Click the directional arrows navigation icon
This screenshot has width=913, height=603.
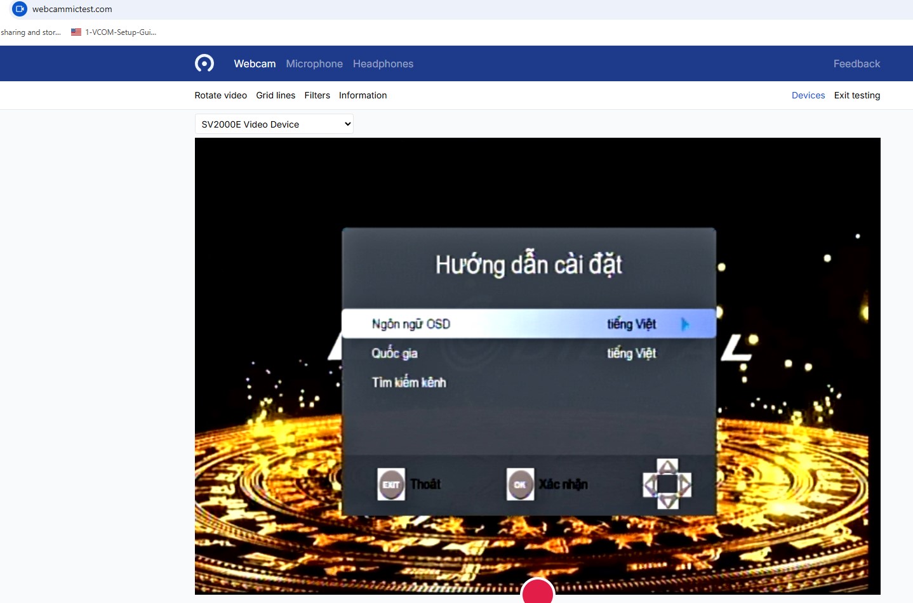[667, 484]
